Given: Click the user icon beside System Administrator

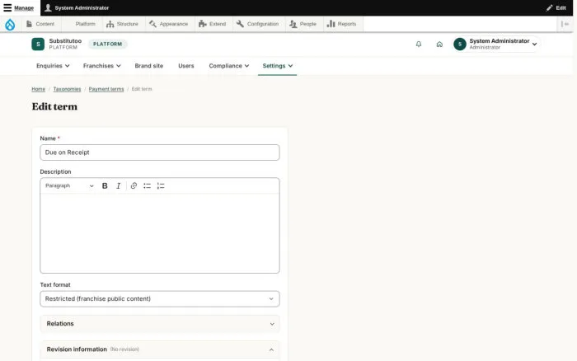Looking at the screenshot, I should [48, 7].
